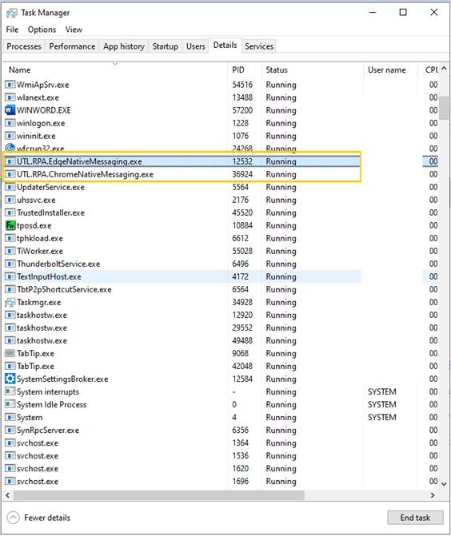Click the TiWorker.exe icon

(x=10, y=251)
